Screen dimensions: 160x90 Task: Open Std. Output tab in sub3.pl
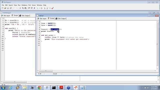pos(61,18)
